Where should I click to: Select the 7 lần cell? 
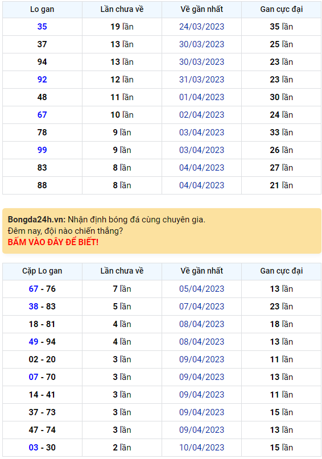point(122,289)
